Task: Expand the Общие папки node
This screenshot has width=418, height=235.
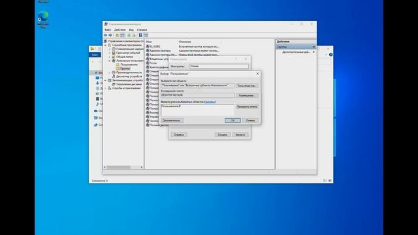Action: [110, 57]
